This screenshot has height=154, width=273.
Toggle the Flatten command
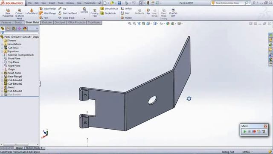point(127,18)
